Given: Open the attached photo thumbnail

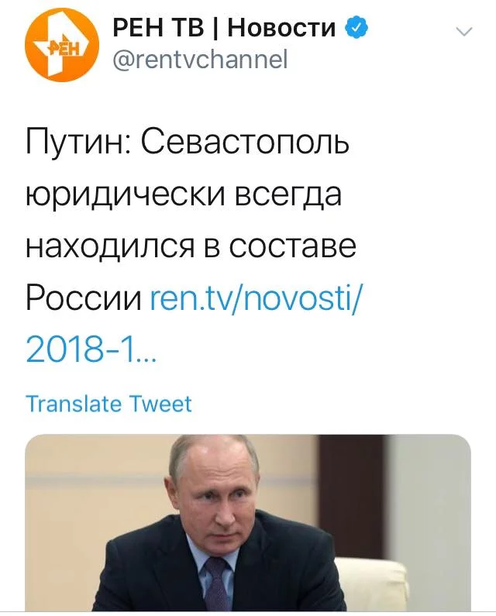Looking at the screenshot, I should click(248, 523).
